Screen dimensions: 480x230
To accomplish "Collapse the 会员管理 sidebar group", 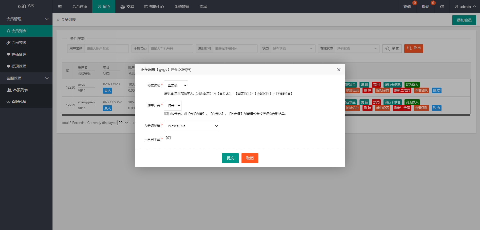I will point(26,19).
